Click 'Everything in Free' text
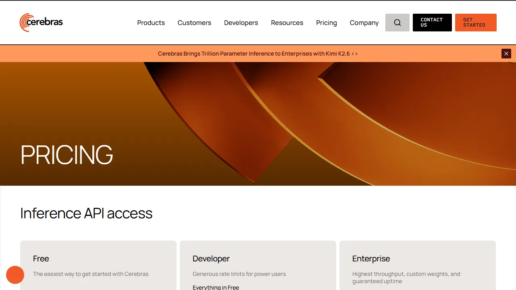516x290 pixels. click(x=216, y=287)
